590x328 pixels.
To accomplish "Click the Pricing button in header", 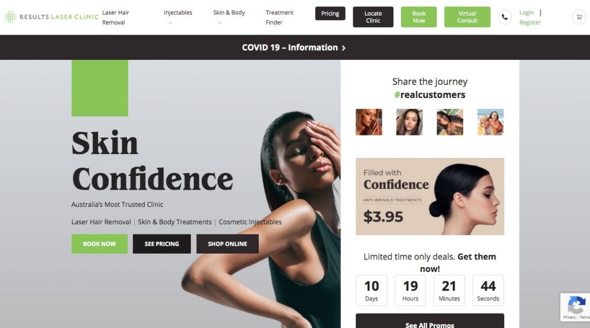I will [x=330, y=13].
